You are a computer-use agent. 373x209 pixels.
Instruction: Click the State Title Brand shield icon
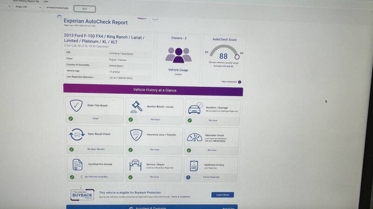(76, 106)
